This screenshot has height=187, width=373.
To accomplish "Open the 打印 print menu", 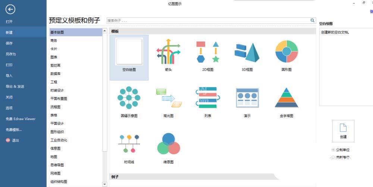I will tap(9, 65).
